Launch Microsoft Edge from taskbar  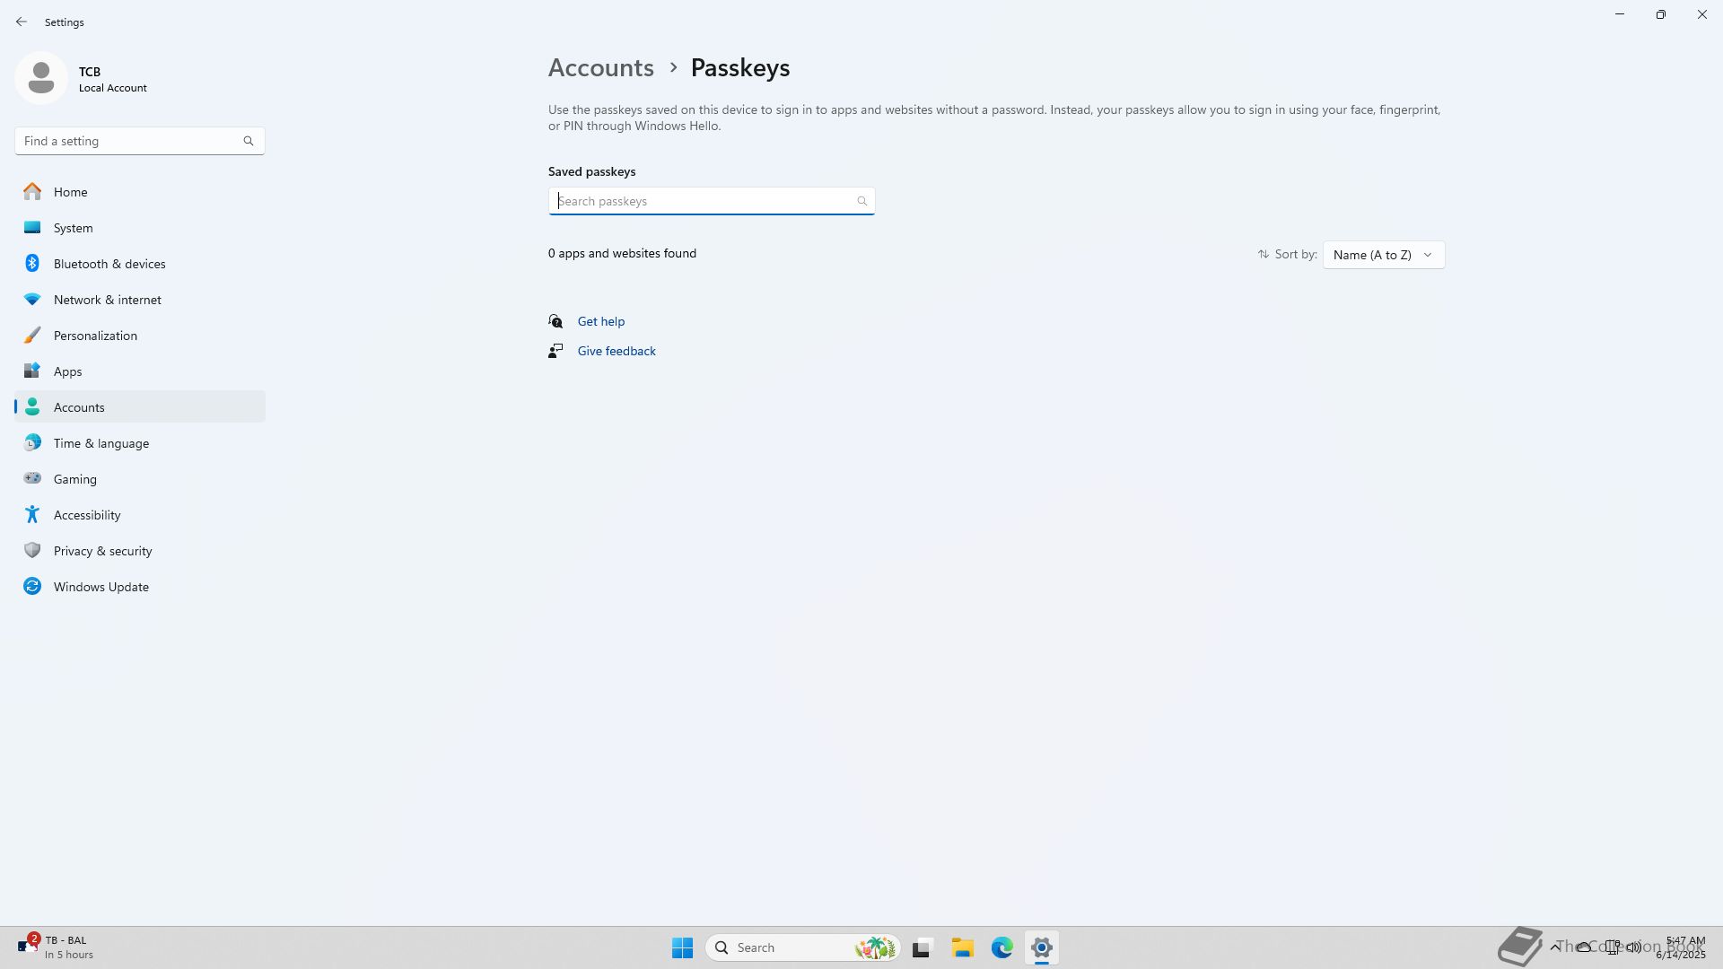[x=1001, y=947]
